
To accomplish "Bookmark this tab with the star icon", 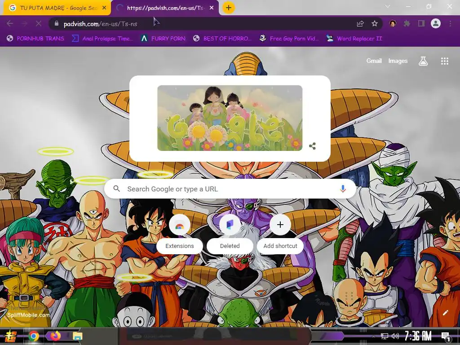I will 375,23.
